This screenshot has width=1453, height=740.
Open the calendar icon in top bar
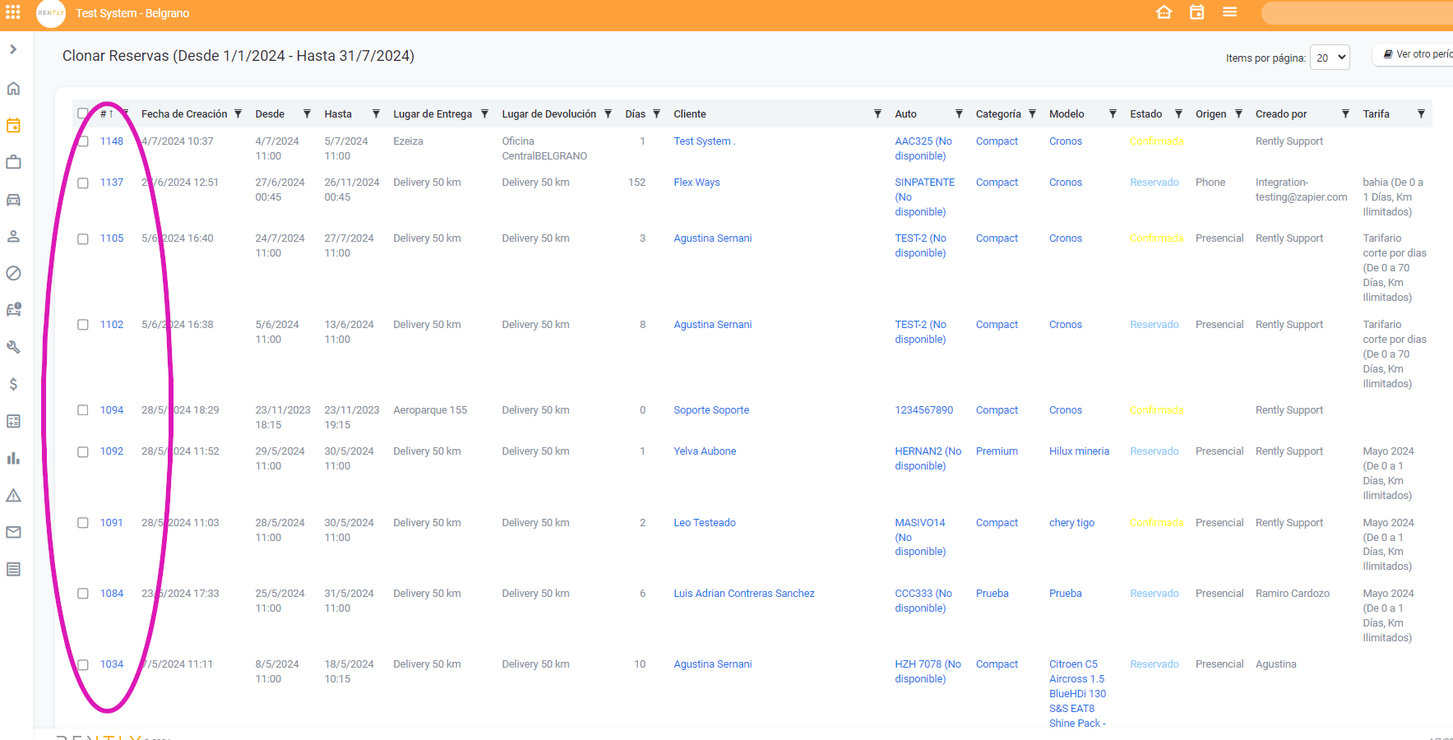coord(1196,12)
